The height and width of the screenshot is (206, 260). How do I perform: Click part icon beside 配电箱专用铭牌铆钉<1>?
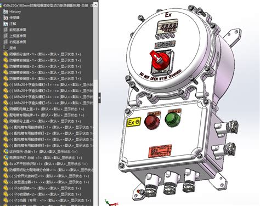pos(5,127)
